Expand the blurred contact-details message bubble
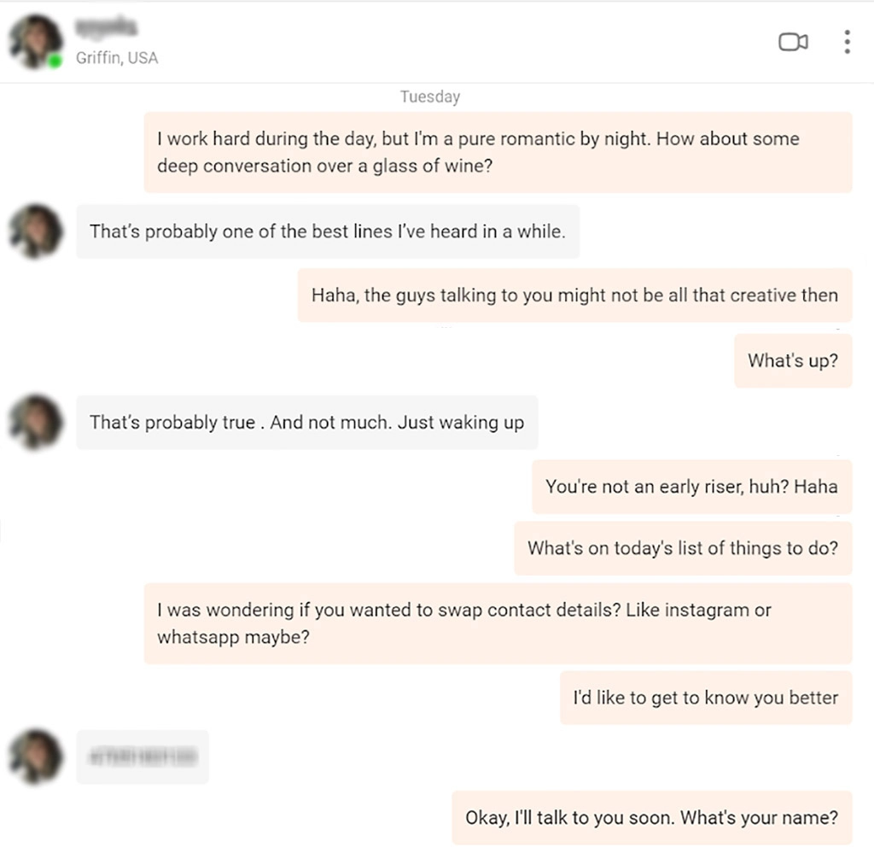 click(143, 757)
